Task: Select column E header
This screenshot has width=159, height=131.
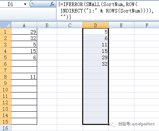Action: [x=121, y=25]
